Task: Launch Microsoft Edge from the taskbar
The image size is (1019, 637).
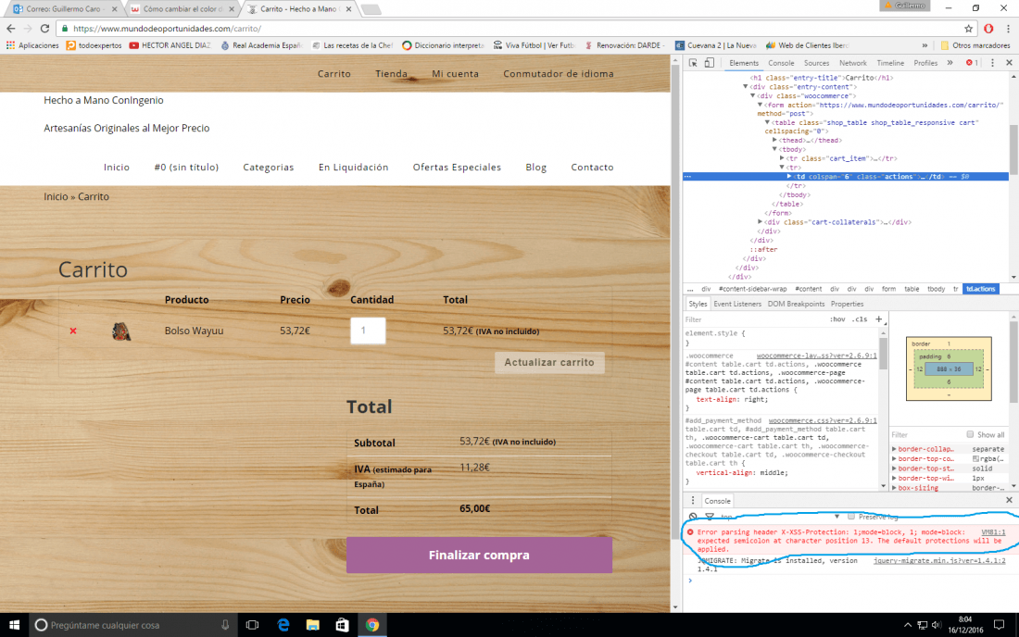Action: 283,625
